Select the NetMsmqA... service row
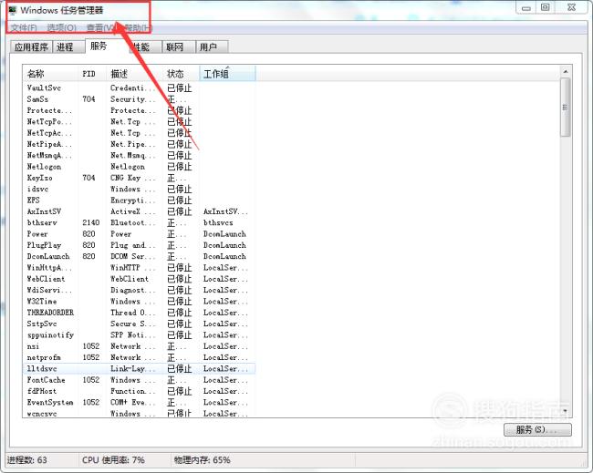 pyautogui.click(x=140, y=155)
